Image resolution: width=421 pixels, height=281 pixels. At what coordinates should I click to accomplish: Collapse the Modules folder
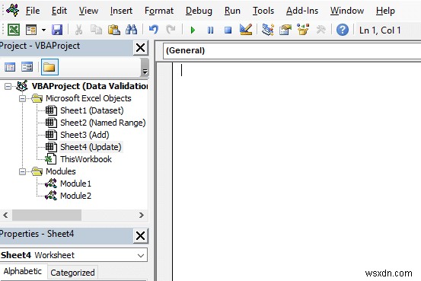(x=23, y=171)
